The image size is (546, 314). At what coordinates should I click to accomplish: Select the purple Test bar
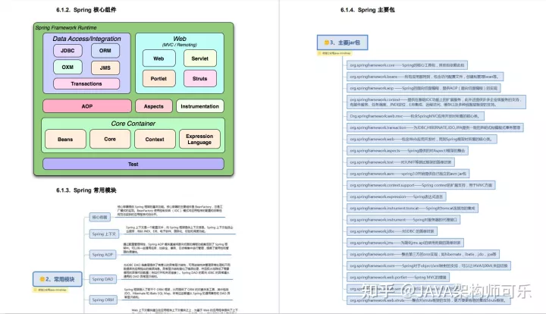[133, 164]
